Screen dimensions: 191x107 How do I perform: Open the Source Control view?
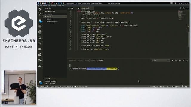click(40, 21)
